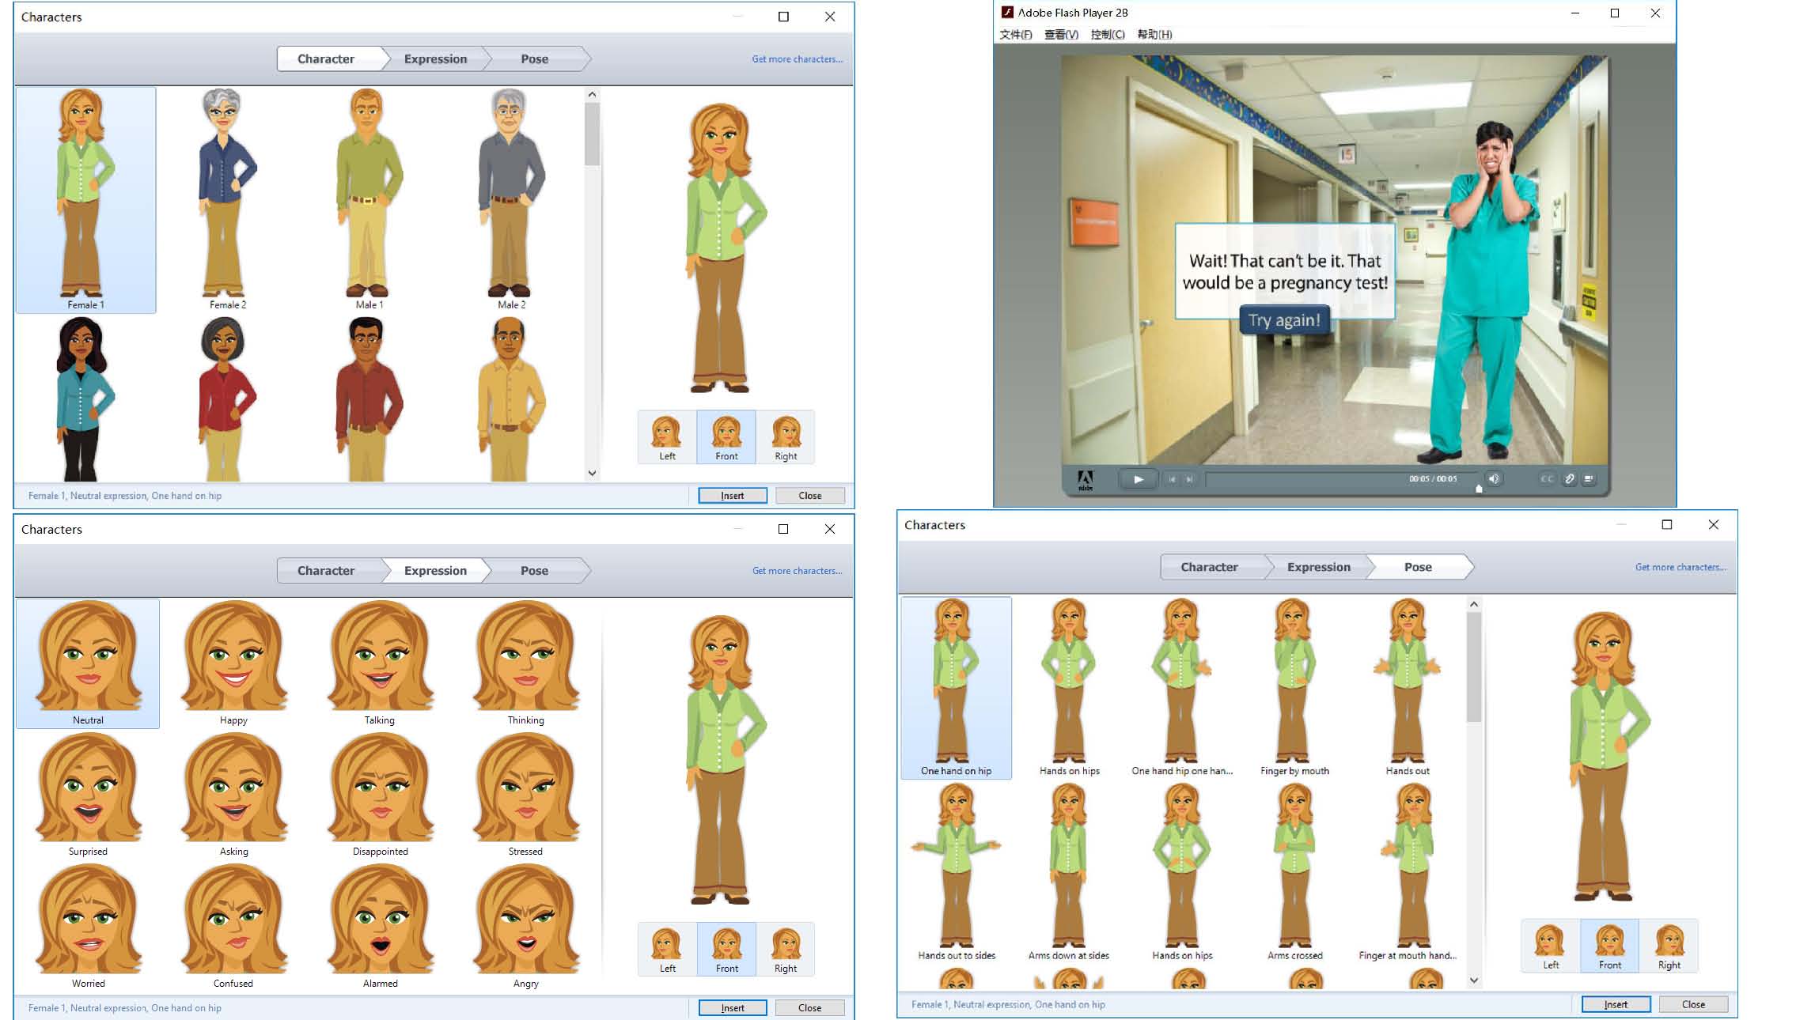Open Get more characters link, Pose window
The image size is (1815, 1020).
coord(1680,568)
